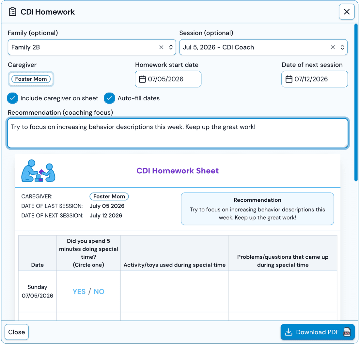
Task: Click the DATE OF NEXT SESSION: label
Action: (52, 216)
